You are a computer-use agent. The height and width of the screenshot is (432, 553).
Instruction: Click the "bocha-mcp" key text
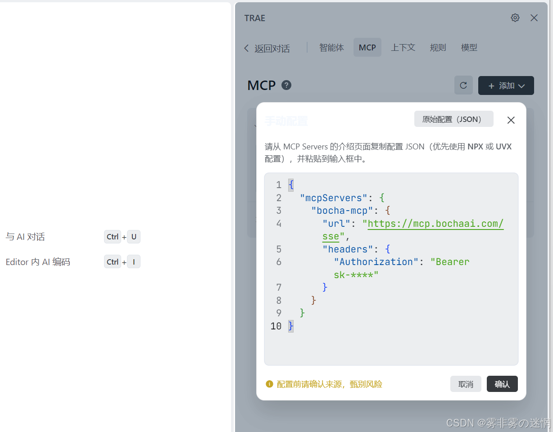point(342,211)
